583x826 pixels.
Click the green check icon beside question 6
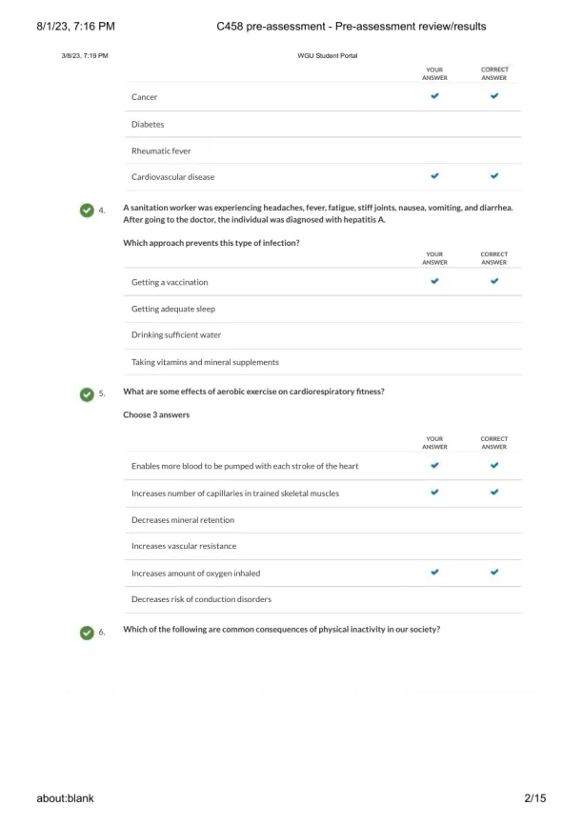click(x=88, y=632)
